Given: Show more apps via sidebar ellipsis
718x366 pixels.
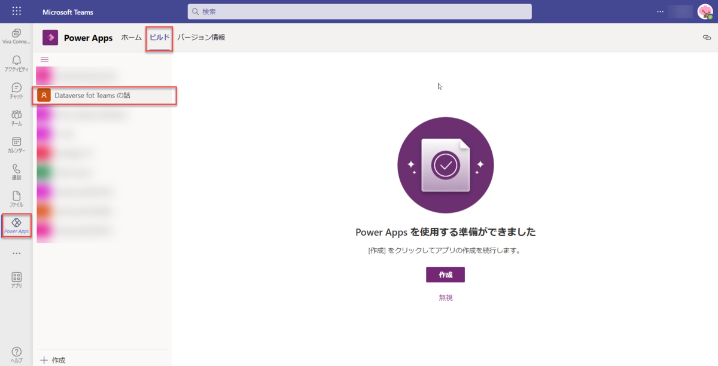Looking at the screenshot, I should 16,253.
